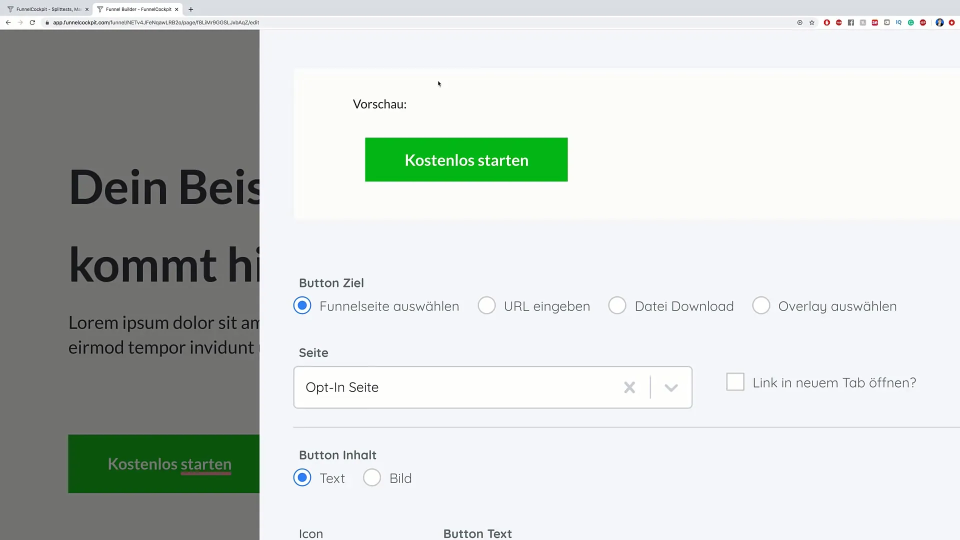
Task: Select Overlay auswählen radio button
Action: [x=761, y=305]
